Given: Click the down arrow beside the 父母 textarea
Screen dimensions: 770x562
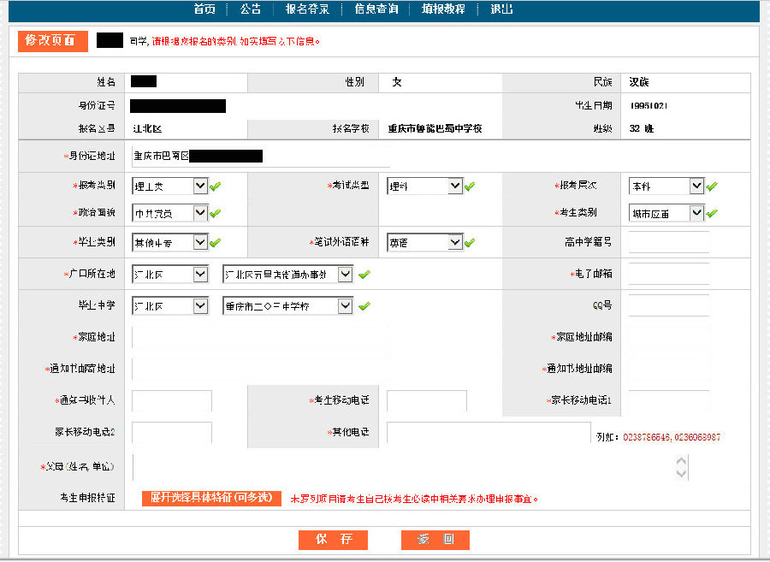Looking at the screenshot, I should click(x=680, y=472).
